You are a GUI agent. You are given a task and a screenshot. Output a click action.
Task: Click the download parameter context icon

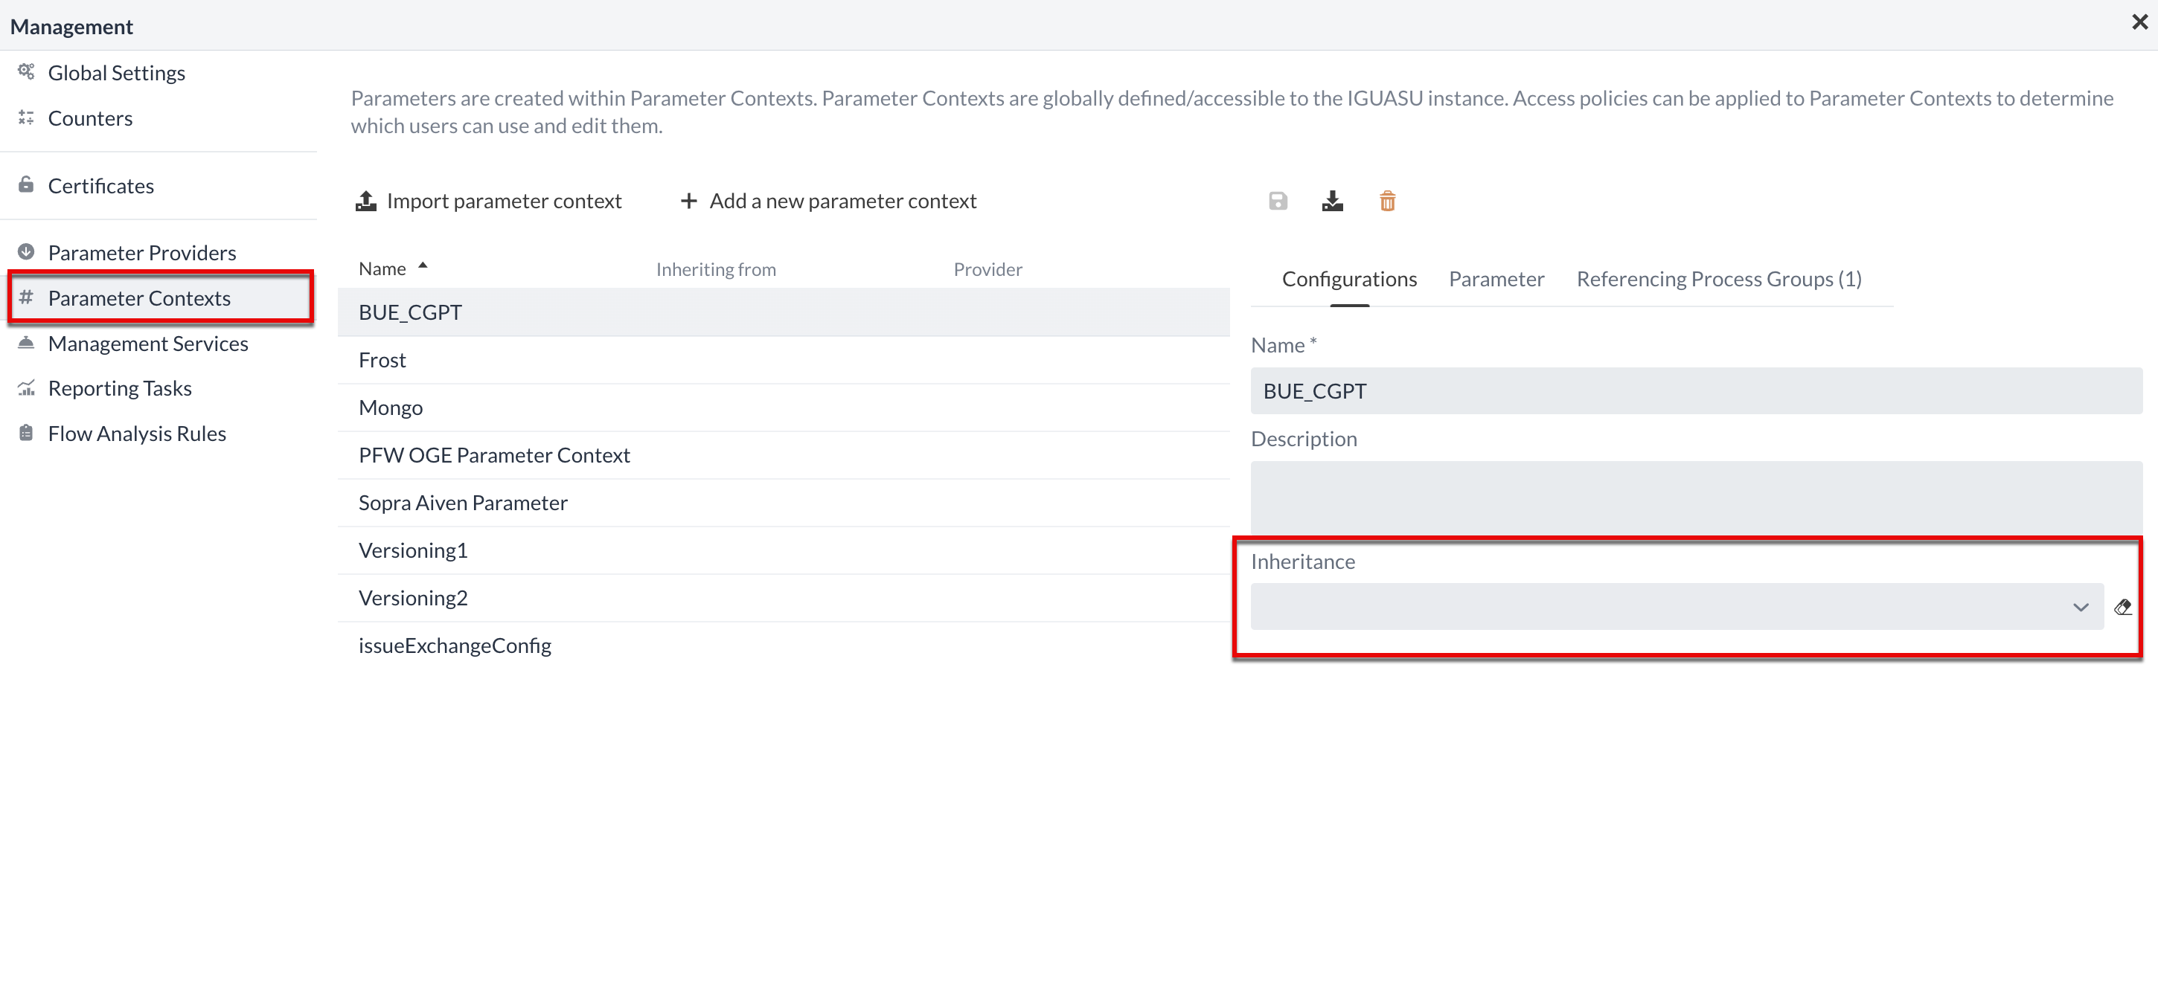(1332, 201)
